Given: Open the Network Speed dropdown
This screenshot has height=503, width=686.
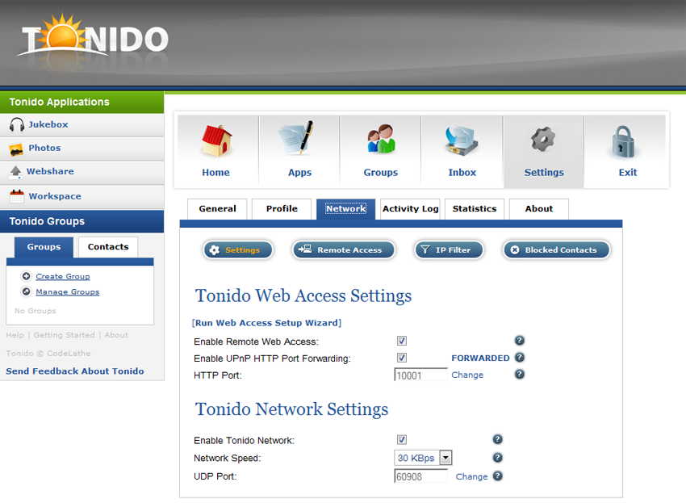Looking at the screenshot, I should pyautogui.click(x=423, y=458).
